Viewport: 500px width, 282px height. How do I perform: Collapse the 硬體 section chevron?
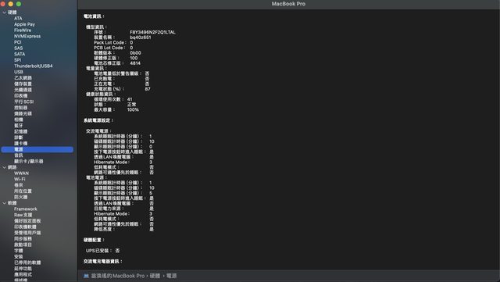pos(4,12)
